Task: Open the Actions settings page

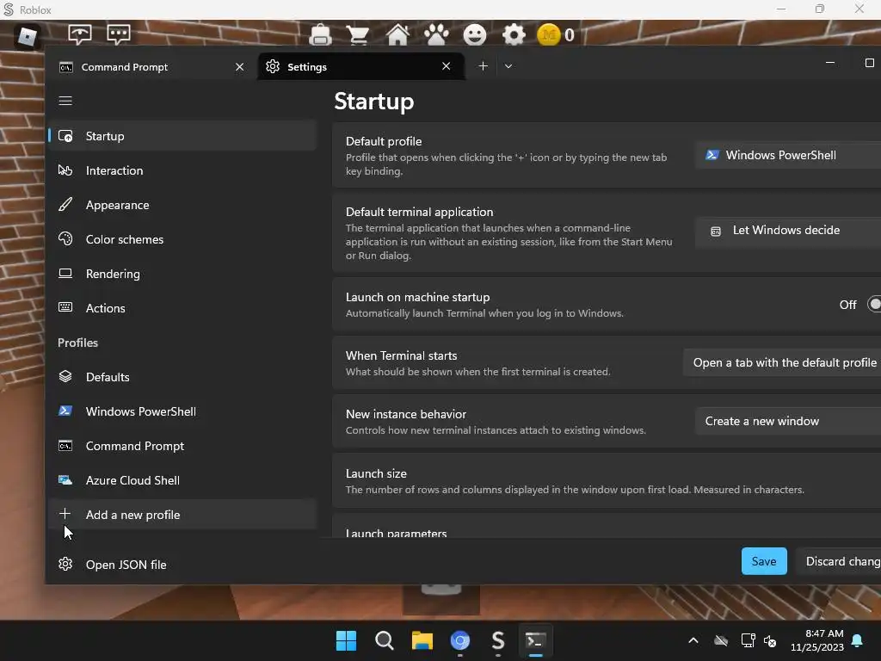Action: (182, 308)
